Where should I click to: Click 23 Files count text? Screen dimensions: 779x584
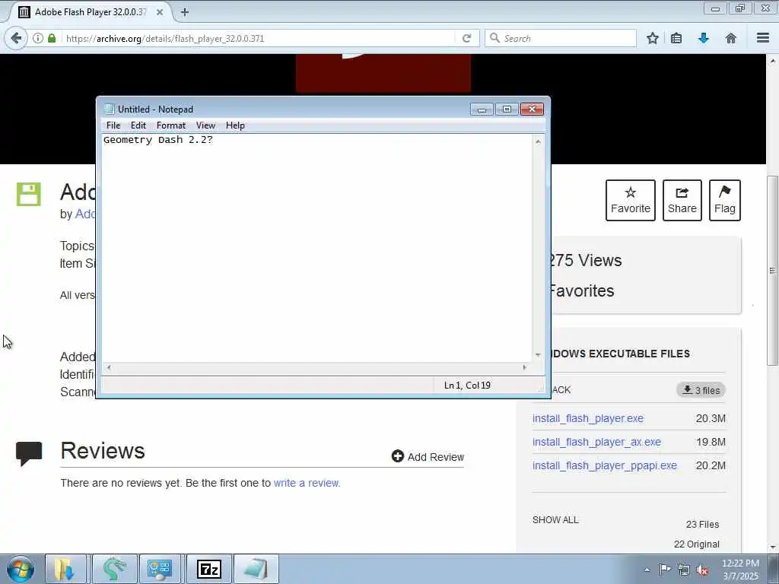(702, 525)
